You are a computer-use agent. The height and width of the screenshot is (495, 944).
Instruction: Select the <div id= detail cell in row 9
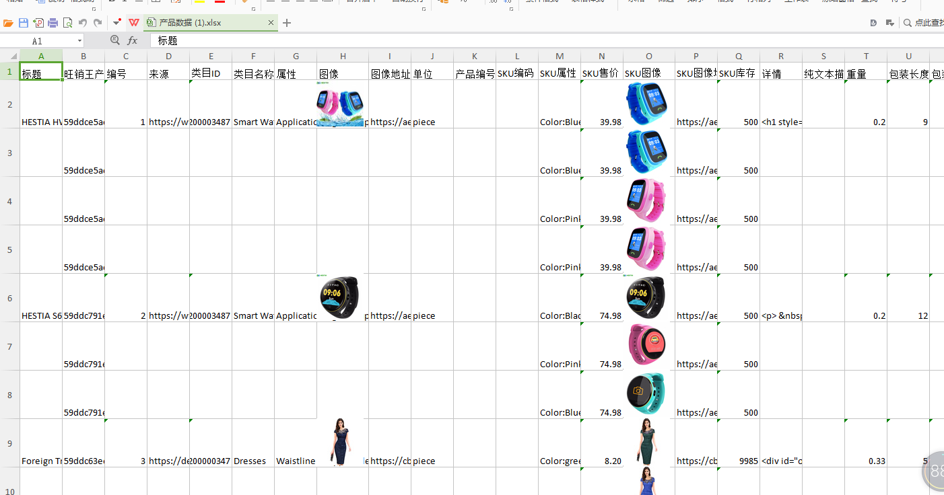[781, 443]
